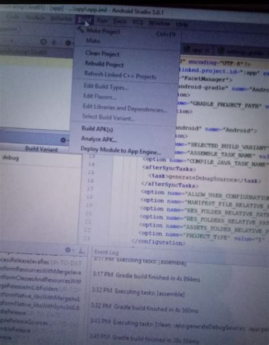This screenshot has height=345, width=269.
Task: Click the transformNative_libsWithSyncJniLibs console line
Action: [40, 306]
